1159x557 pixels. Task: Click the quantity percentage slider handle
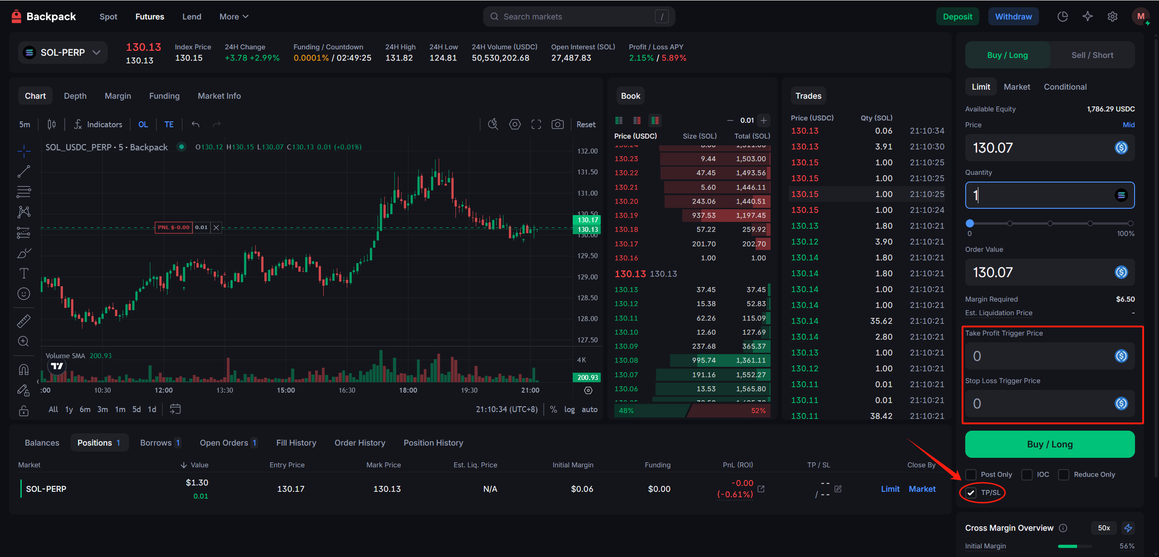point(970,223)
